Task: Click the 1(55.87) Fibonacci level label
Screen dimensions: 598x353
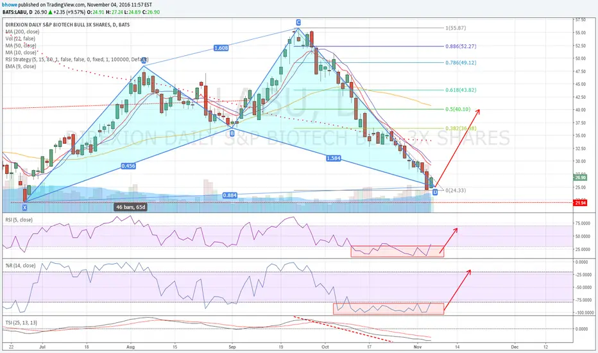Action: click(456, 28)
